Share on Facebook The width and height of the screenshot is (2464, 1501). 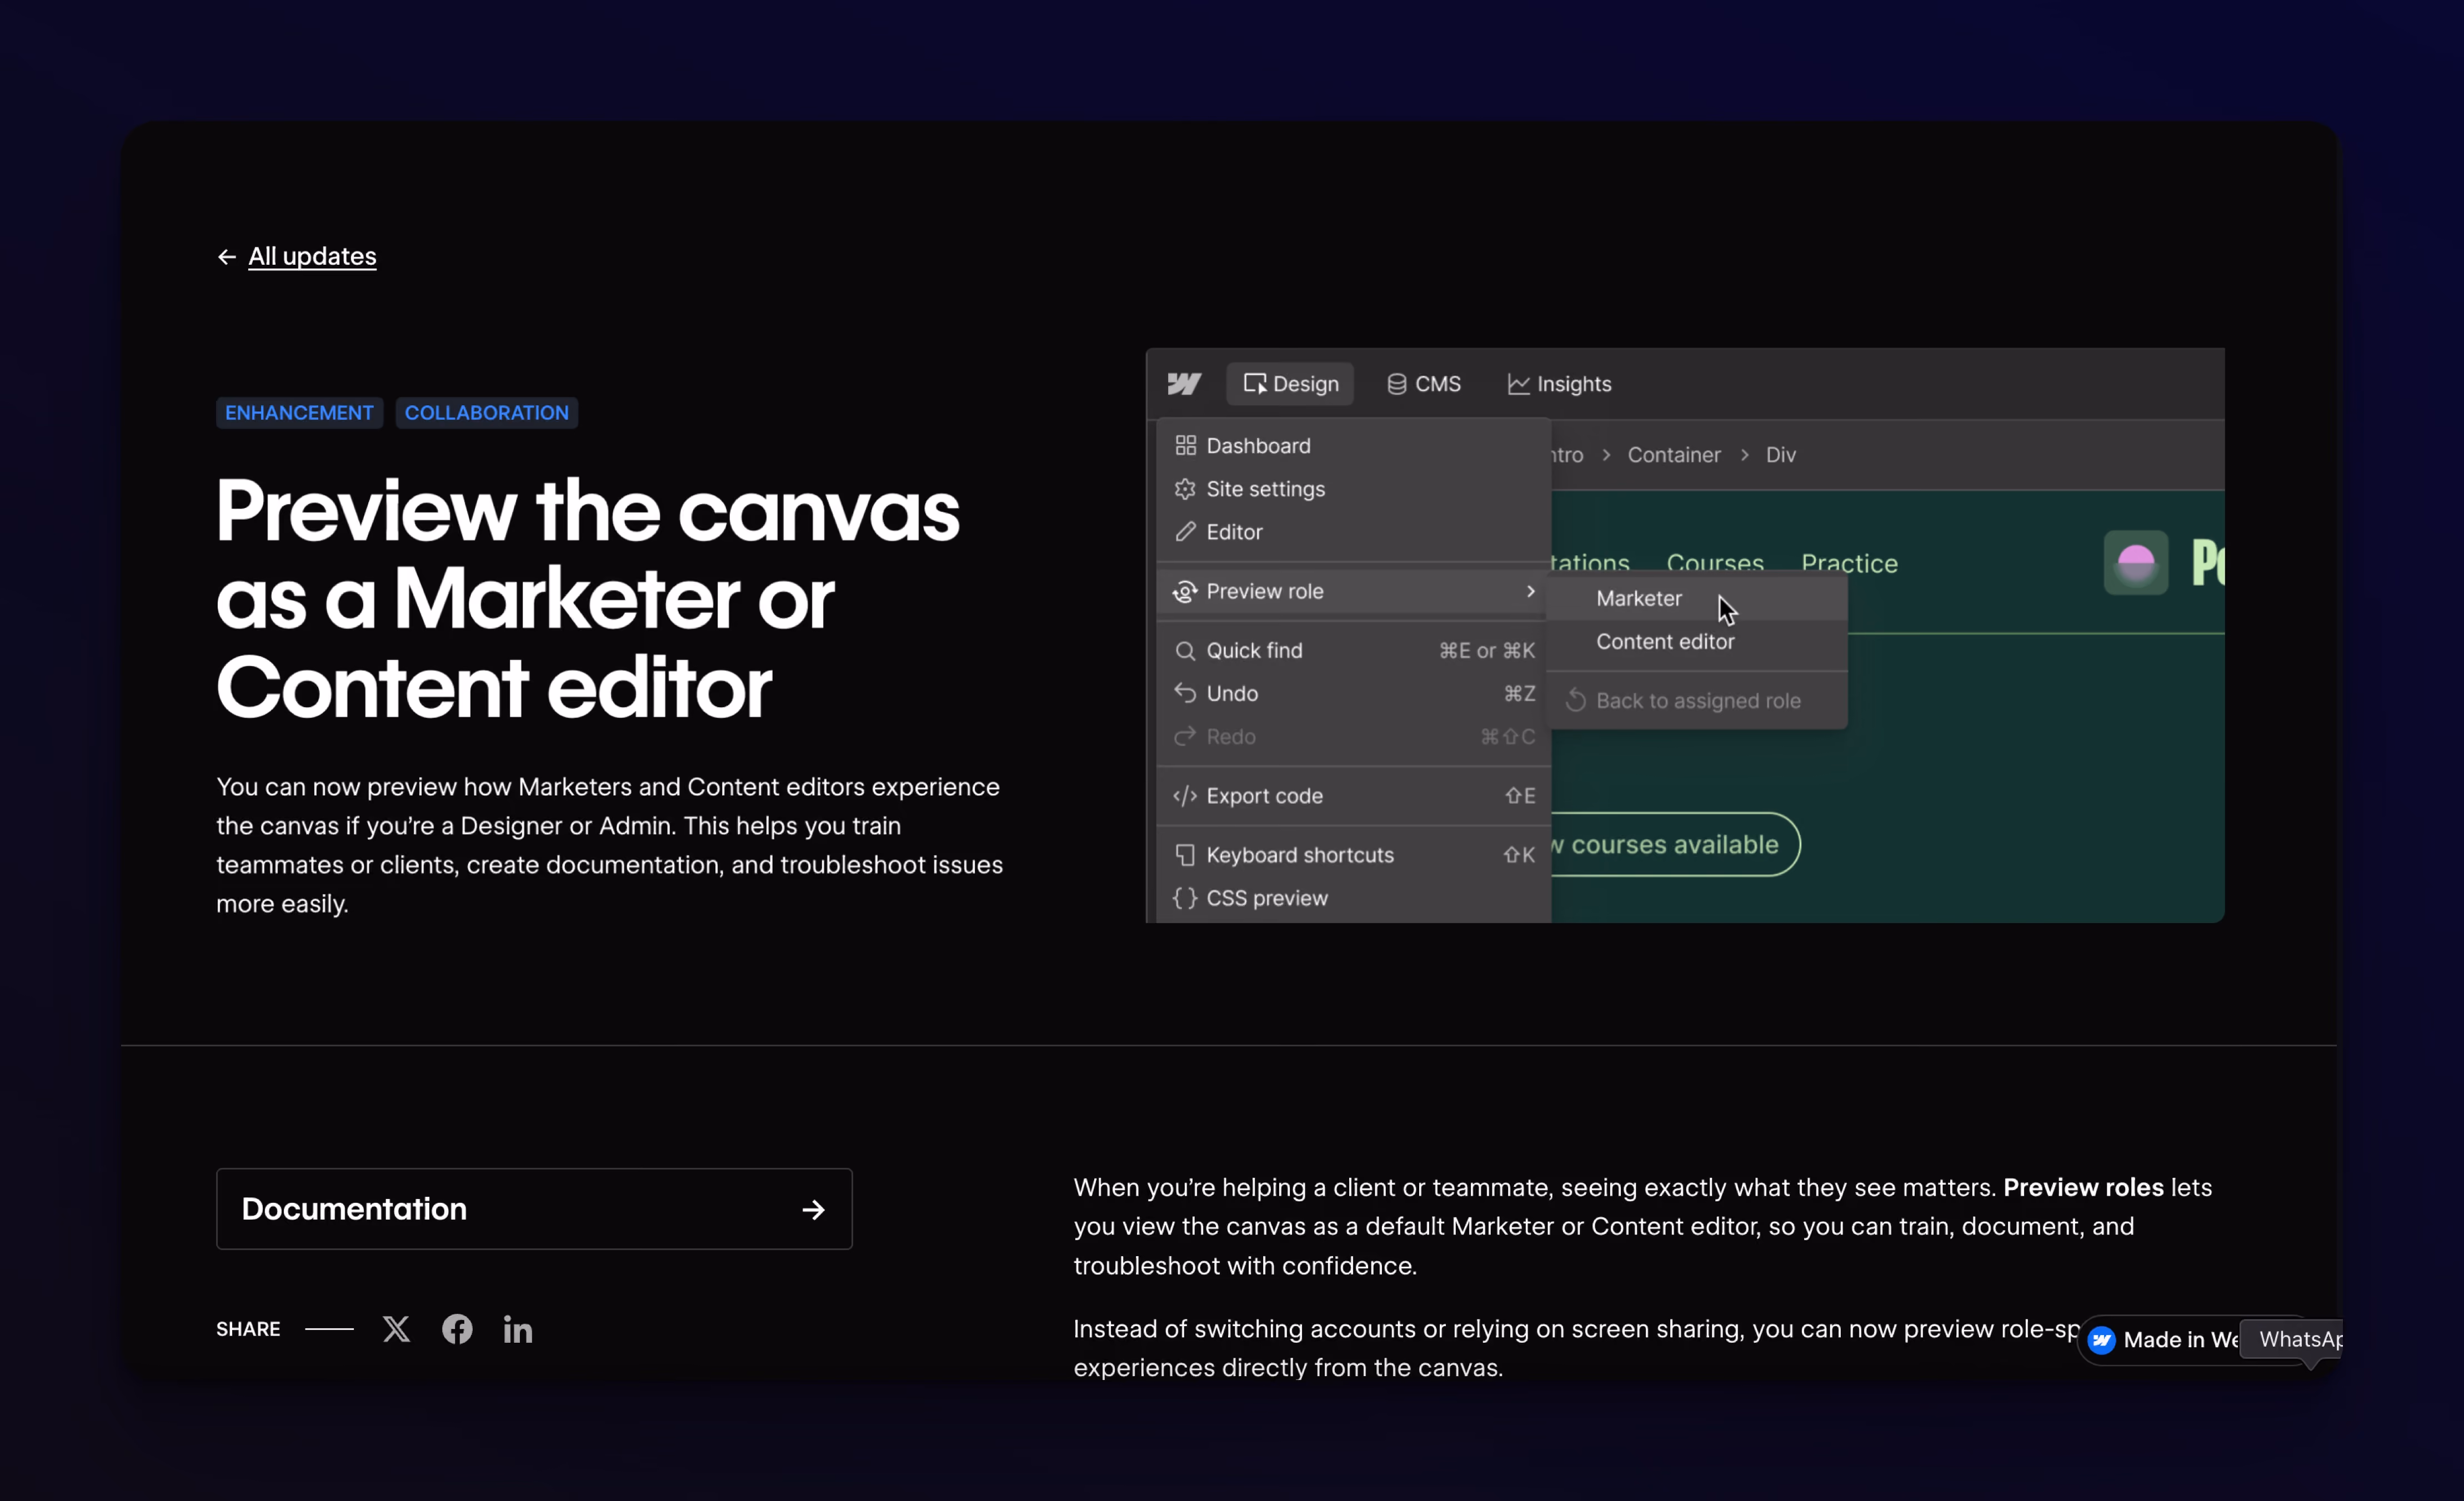[457, 1328]
